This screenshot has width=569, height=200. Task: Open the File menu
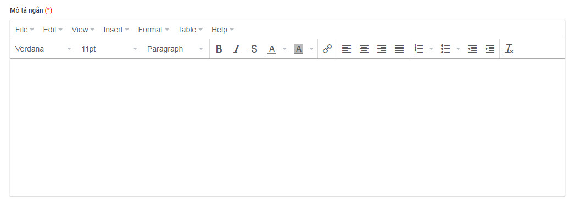pos(25,30)
